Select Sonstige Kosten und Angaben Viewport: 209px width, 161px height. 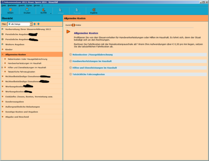(x=22, y=112)
